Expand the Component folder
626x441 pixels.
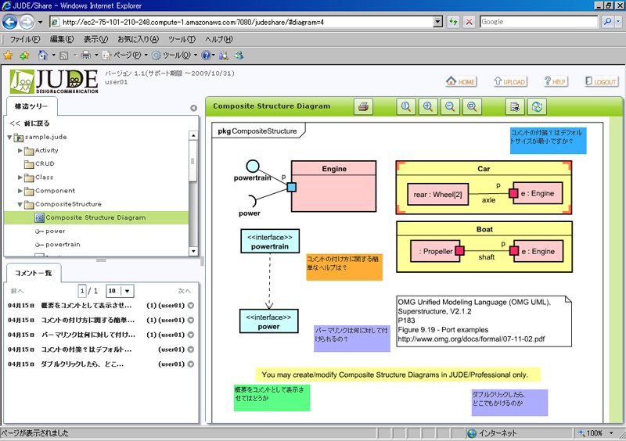(20, 191)
